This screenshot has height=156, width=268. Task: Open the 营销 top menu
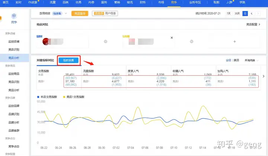(x=117, y=2)
